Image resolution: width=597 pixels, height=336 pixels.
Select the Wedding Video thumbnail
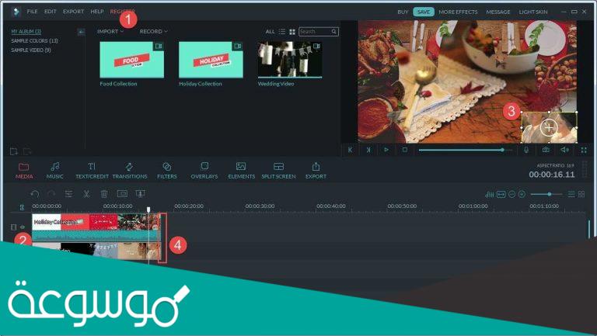(290, 60)
